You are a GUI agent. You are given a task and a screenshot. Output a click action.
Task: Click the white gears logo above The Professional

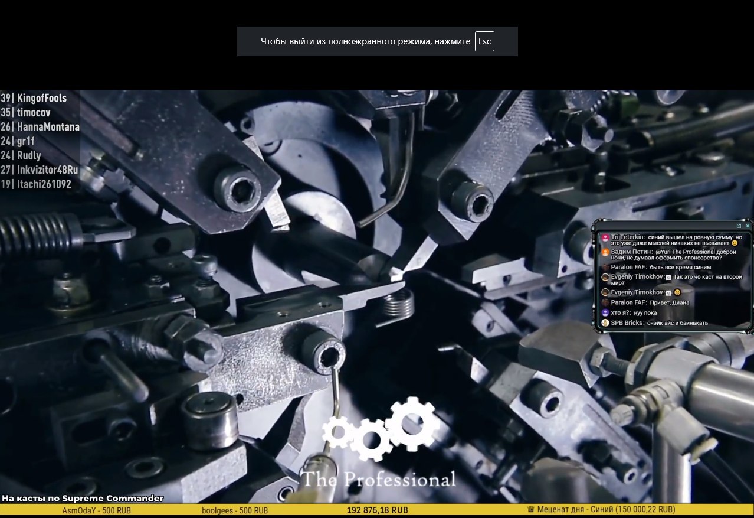pos(381,429)
